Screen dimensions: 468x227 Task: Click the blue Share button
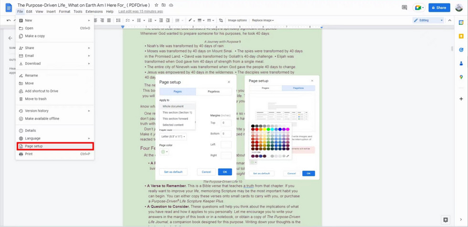click(439, 8)
